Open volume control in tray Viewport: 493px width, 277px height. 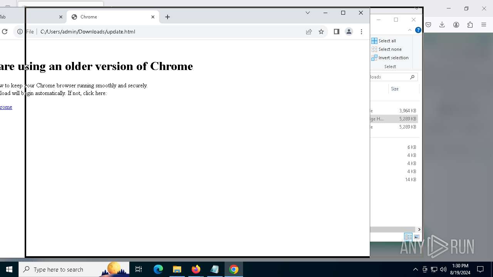(x=443, y=269)
